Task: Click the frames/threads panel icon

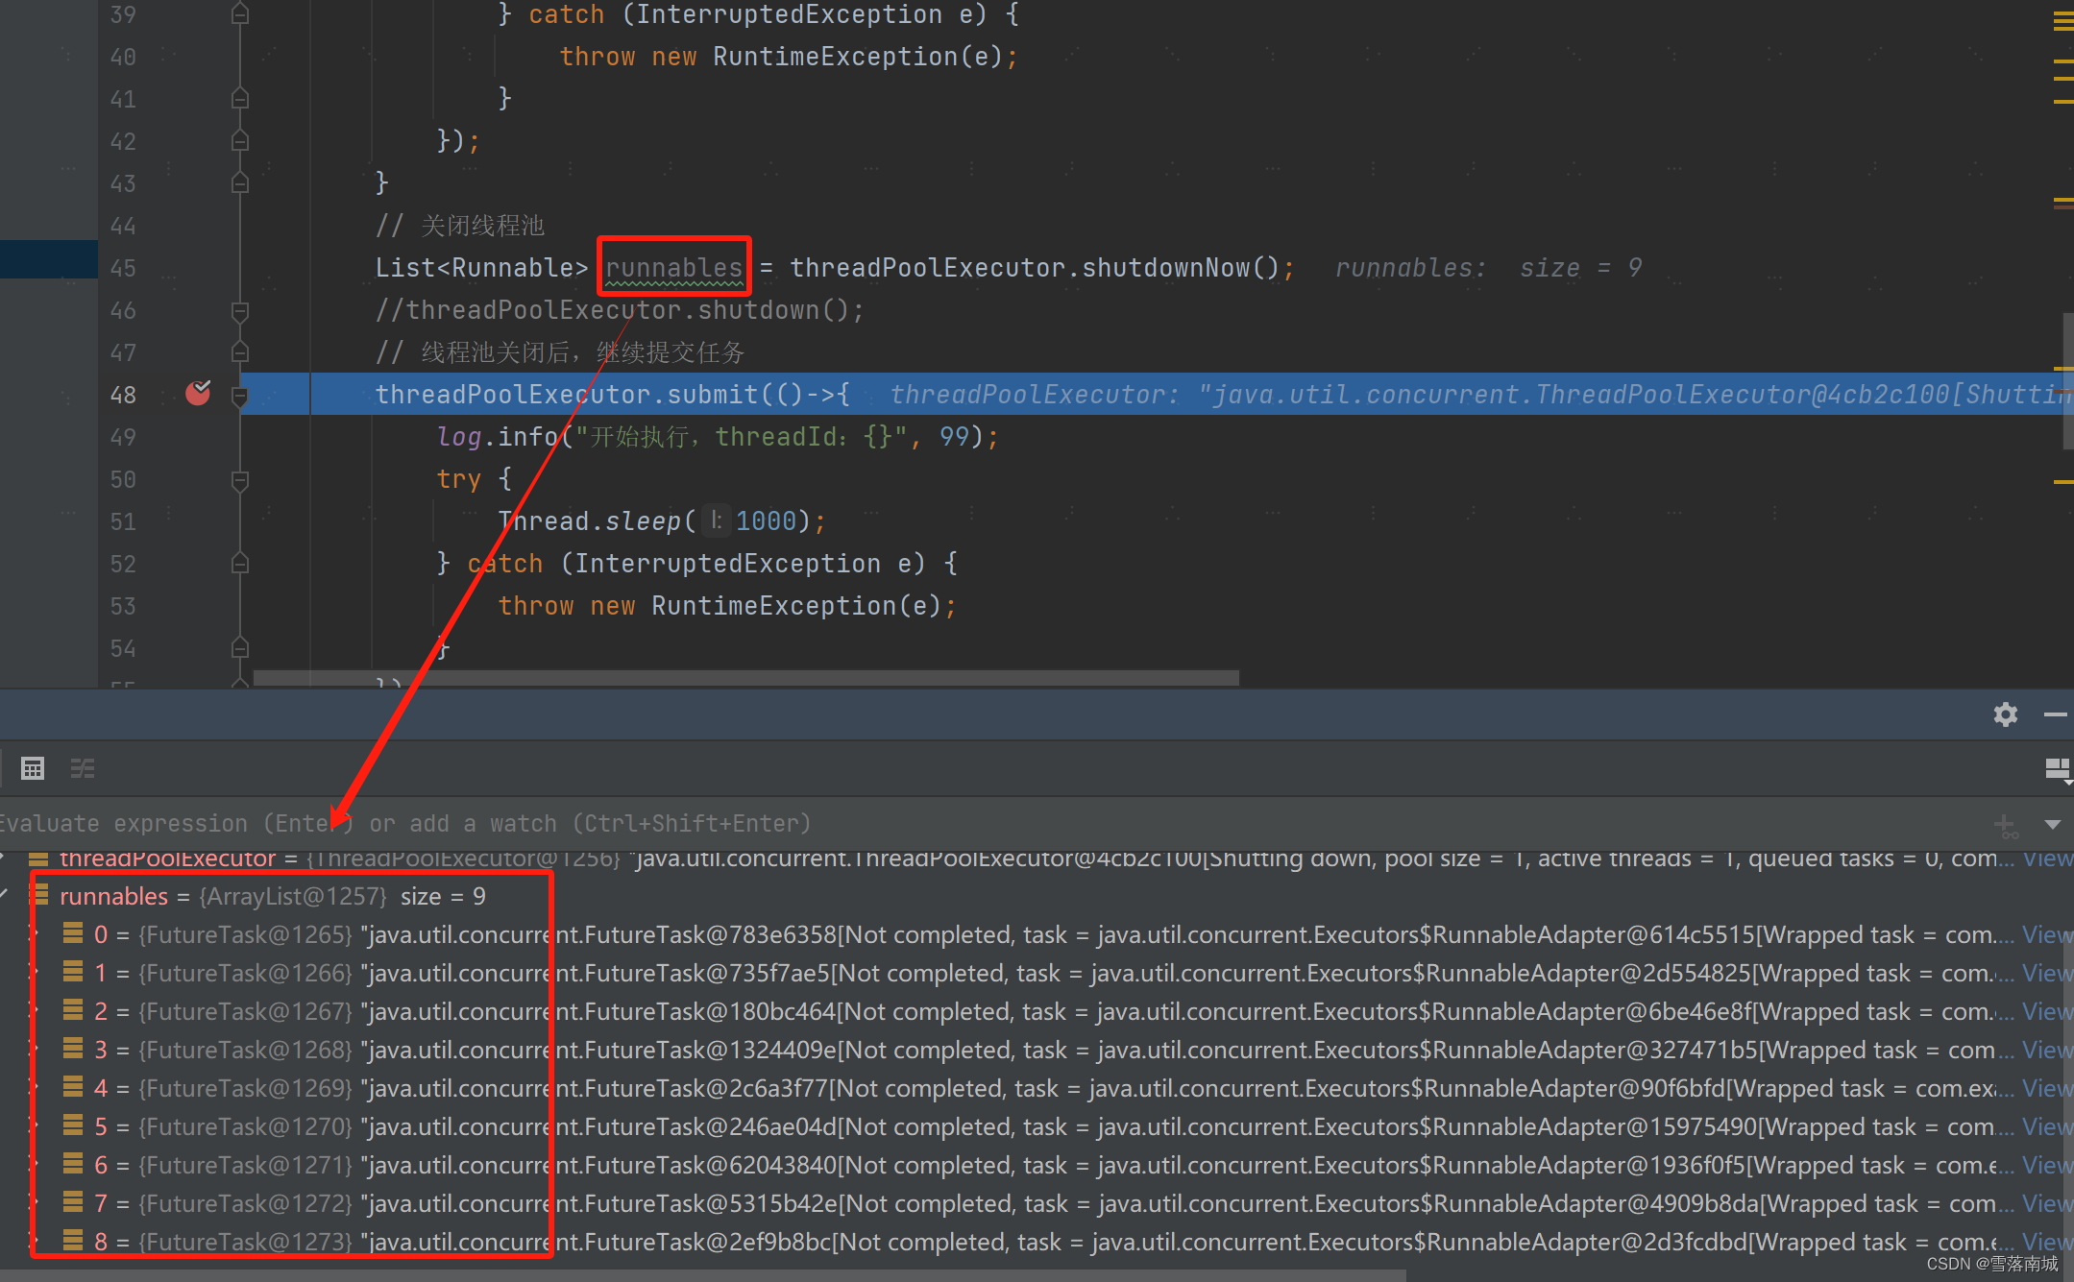Action: (83, 768)
